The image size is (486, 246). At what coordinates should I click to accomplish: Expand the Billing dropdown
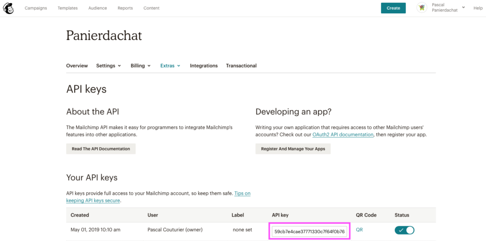[x=140, y=66]
